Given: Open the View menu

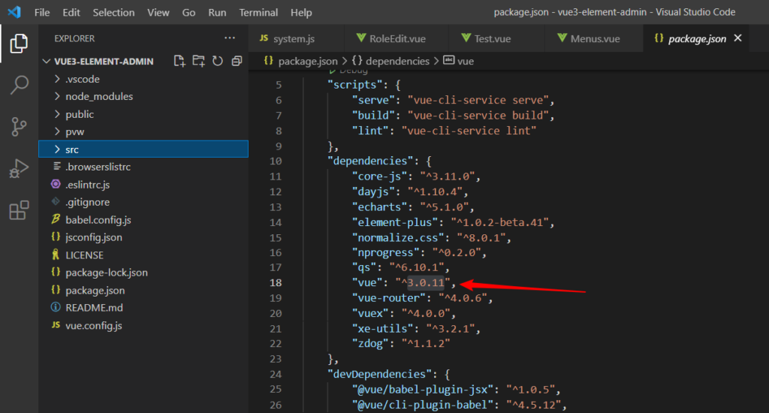Looking at the screenshot, I should tap(158, 13).
